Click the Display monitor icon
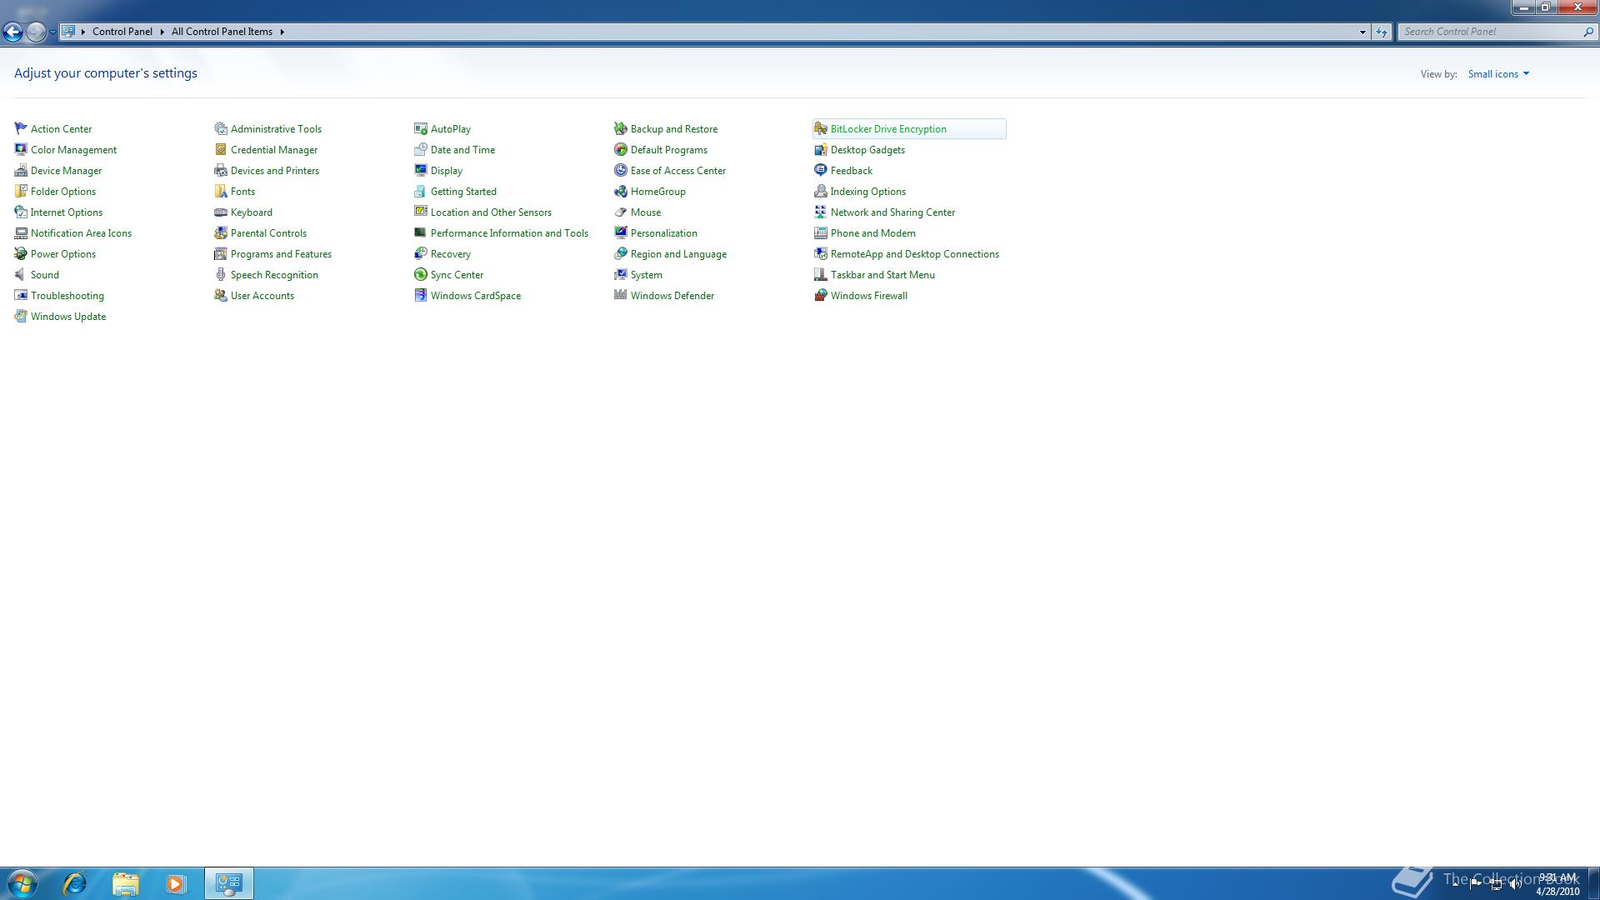Screen dimensions: 1600x900 click(421, 170)
